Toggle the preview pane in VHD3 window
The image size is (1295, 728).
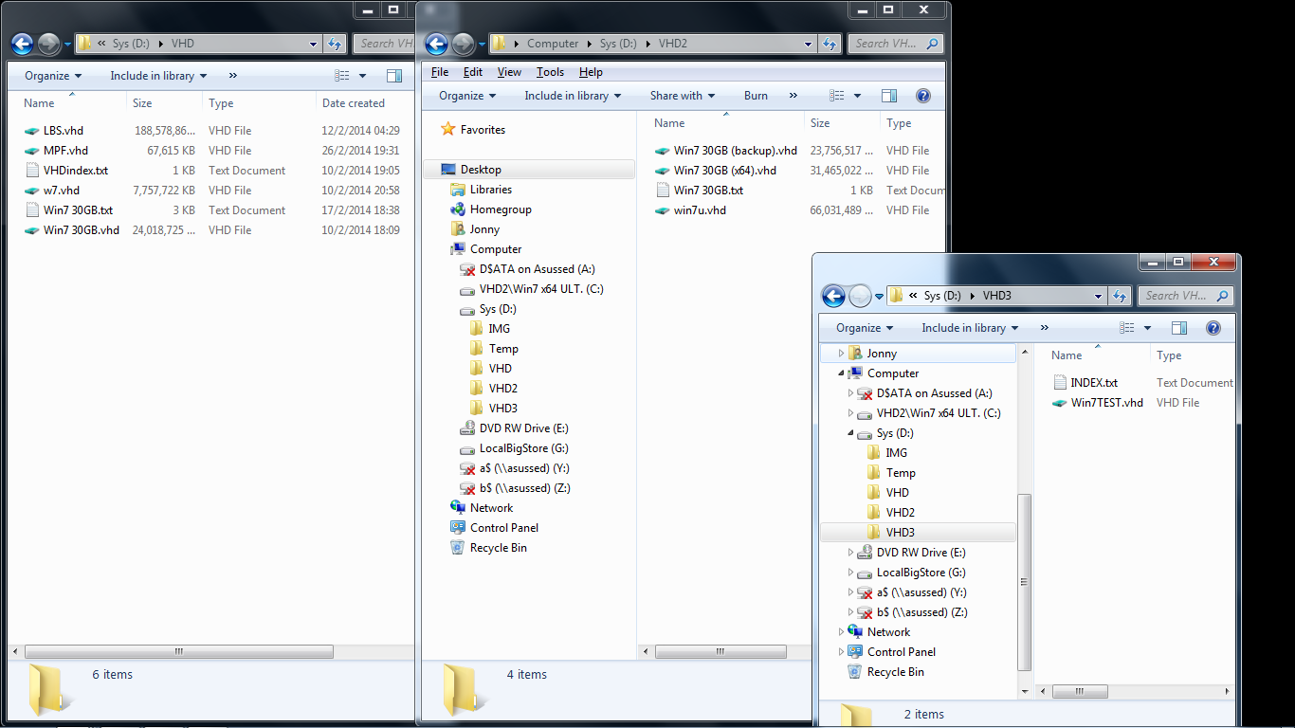1179,328
